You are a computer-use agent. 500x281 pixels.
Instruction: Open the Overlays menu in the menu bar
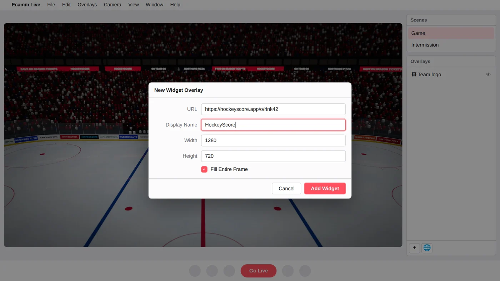[x=87, y=5]
